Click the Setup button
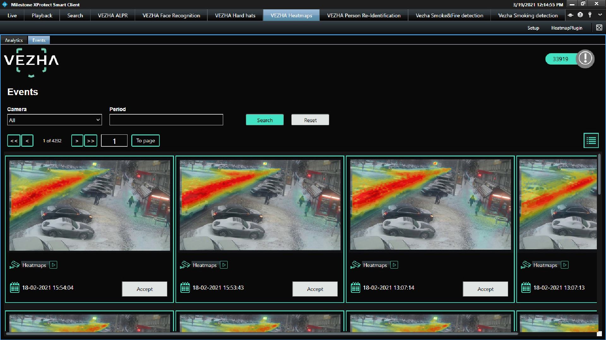 click(x=533, y=28)
